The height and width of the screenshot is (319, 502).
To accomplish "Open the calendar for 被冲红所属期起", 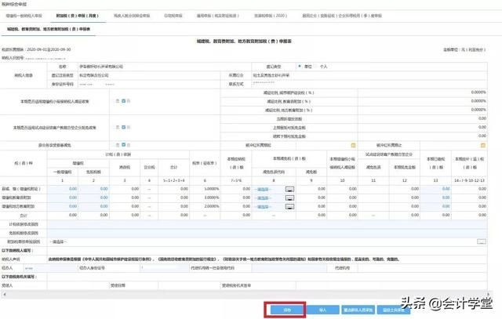I will [x=353, y=145].
